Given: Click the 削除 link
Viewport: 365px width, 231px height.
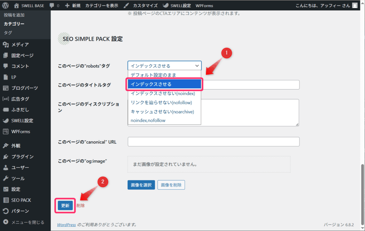Looking at the screenshot, I should coord(81,205).
